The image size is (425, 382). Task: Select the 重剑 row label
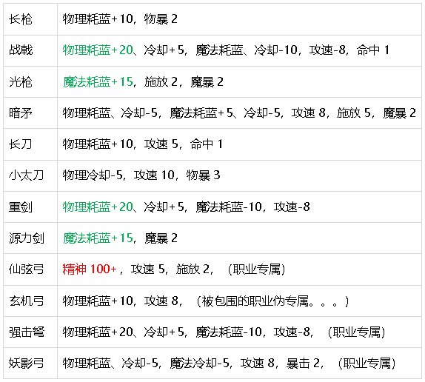click(20, 207)
